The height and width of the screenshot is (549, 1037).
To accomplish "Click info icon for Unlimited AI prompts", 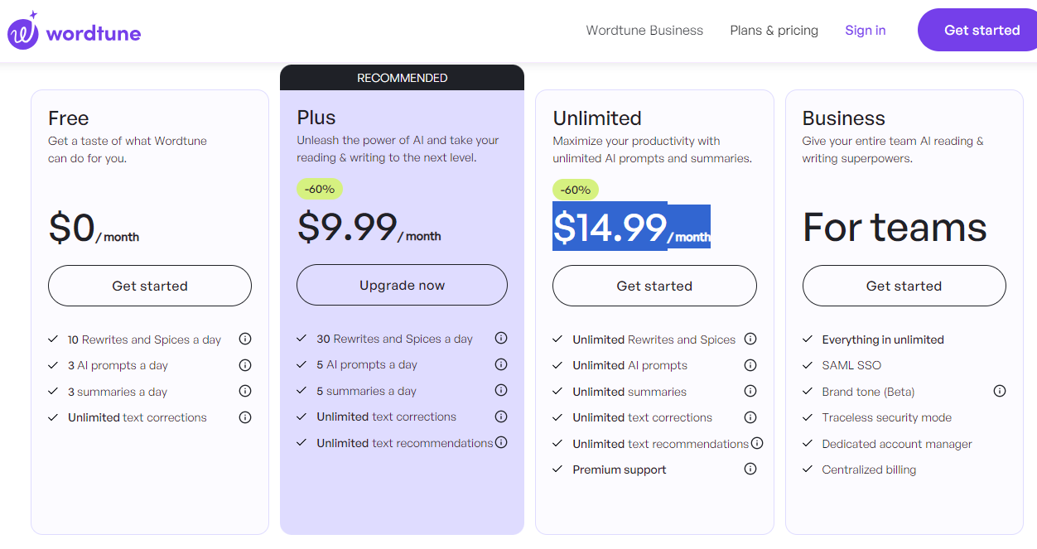I will click(750, 364).
